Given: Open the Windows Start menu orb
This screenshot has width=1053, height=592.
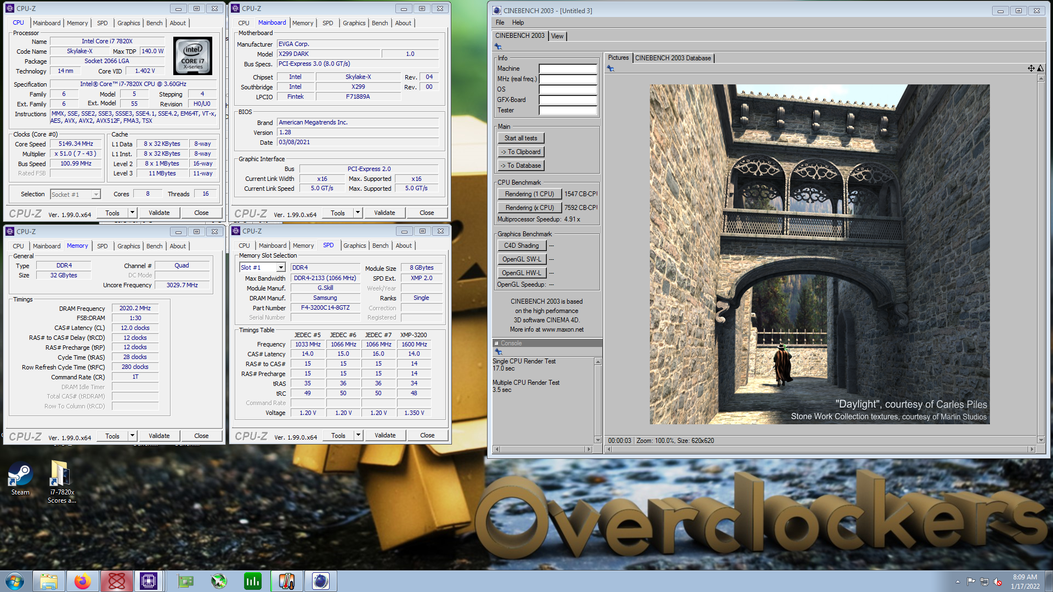Looking at the screenshot, I should [x=15, y=581].
